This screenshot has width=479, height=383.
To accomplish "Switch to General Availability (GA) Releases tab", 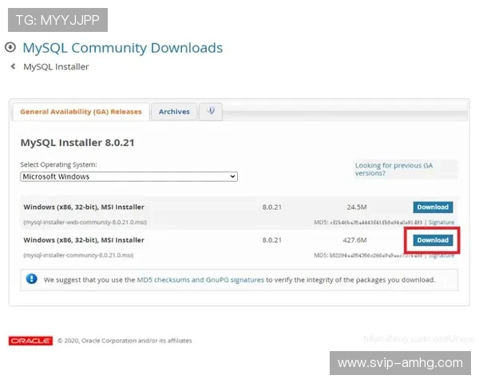I will point(81,112).
